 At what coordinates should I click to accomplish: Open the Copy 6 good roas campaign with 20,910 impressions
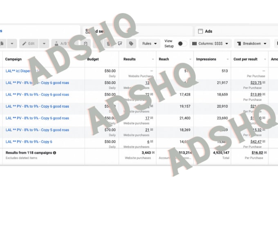coord(37,106)
